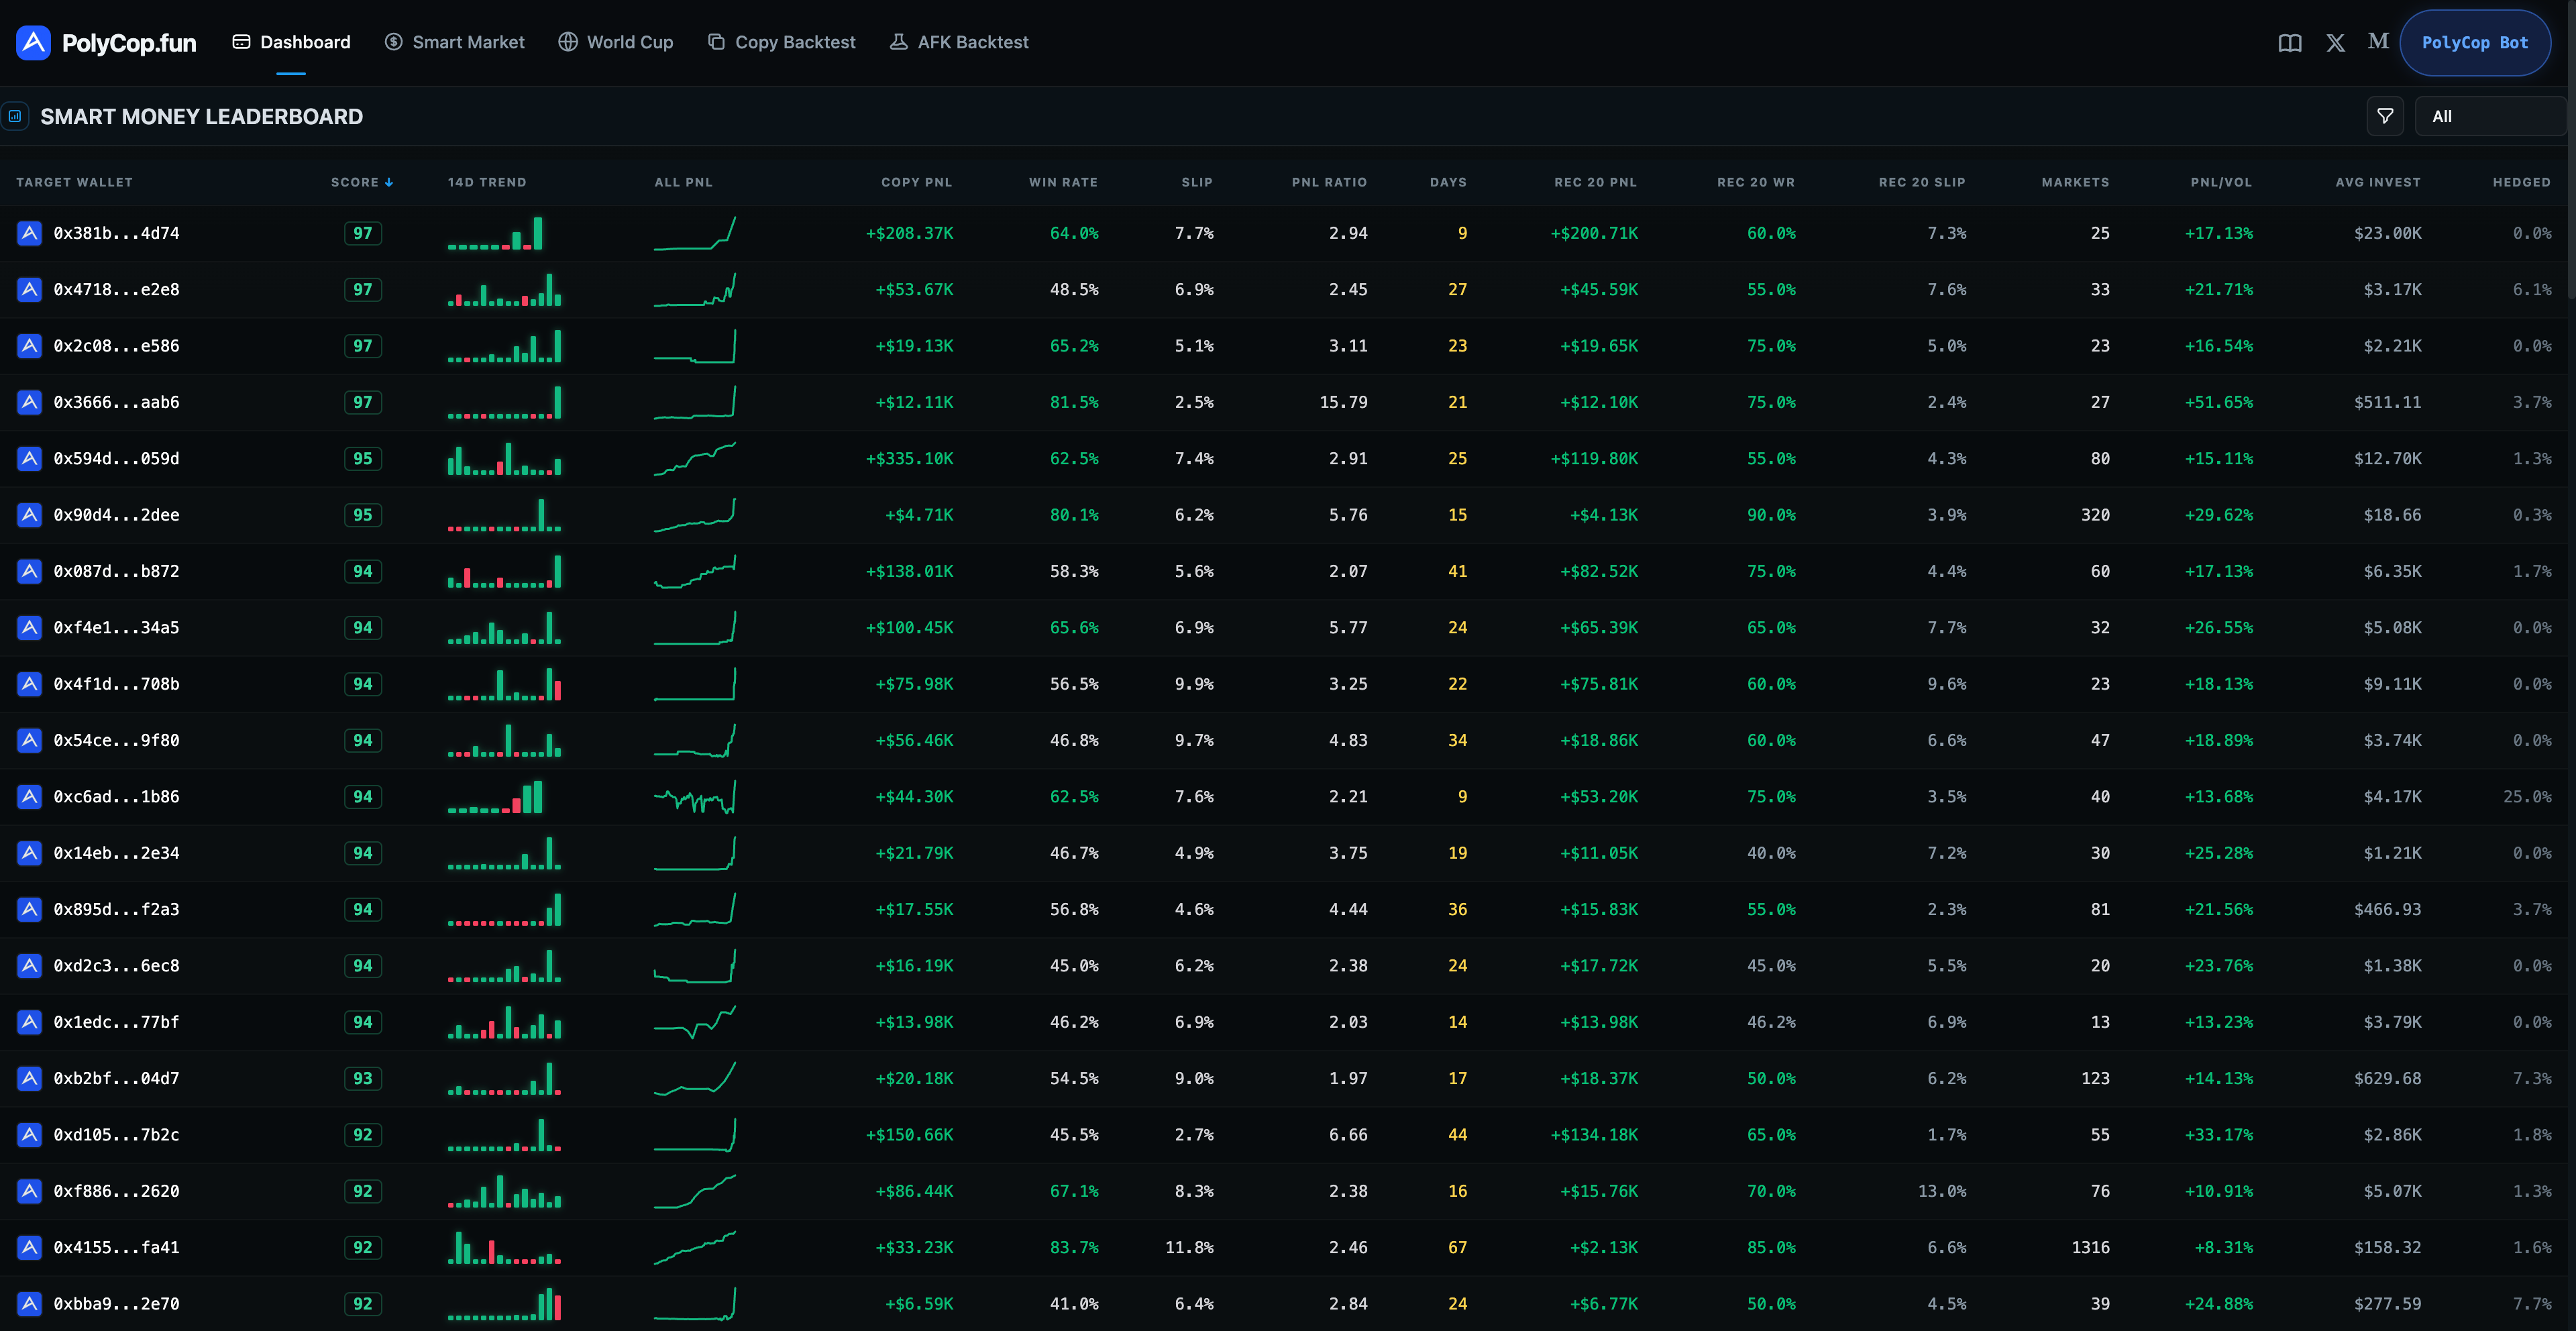Click wallet avatar icon for 0x895d...f2a3
This screenshot has height=1331, width=2576.
point(30,909)
